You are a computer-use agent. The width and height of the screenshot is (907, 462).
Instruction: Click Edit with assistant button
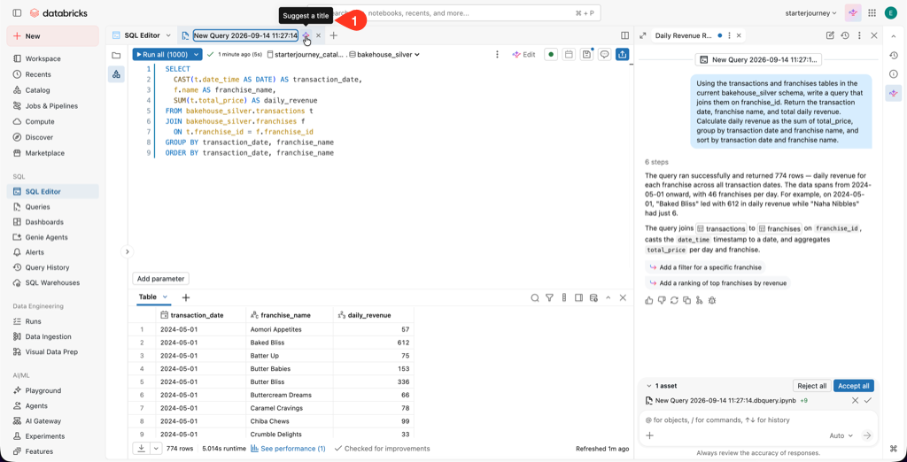524,54
